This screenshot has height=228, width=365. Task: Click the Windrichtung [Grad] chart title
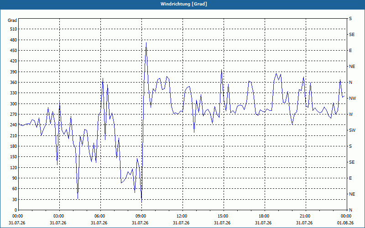[184, 4]
